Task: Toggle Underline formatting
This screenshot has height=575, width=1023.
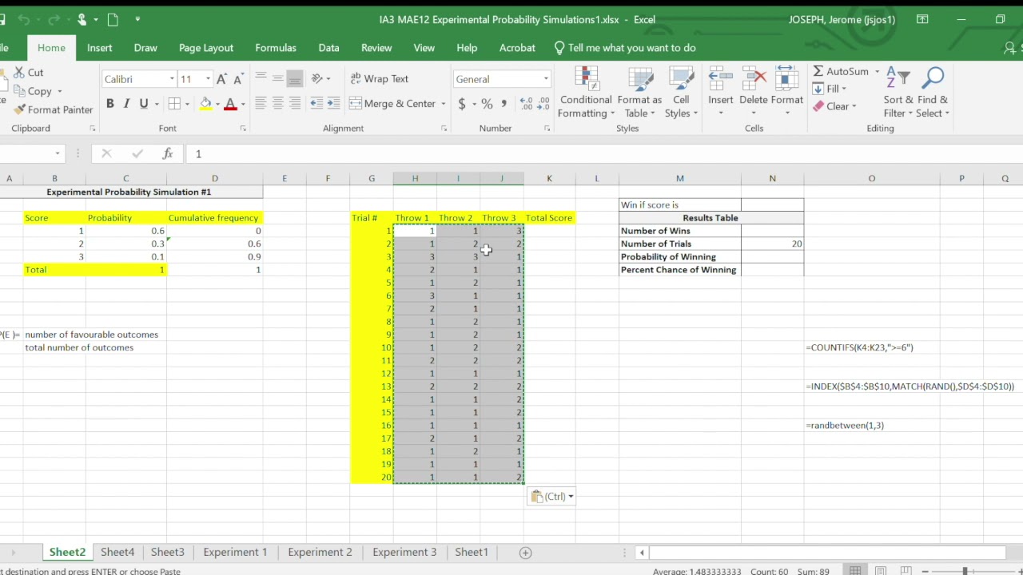Action: (144, 104)
